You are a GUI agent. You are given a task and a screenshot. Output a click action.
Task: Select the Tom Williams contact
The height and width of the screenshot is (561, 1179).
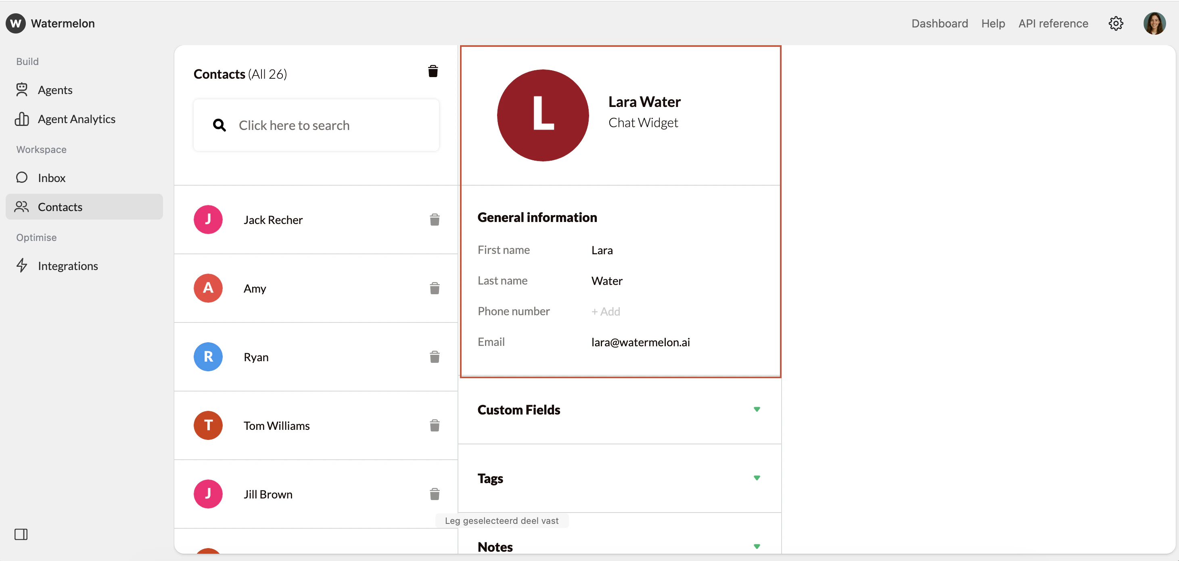pos(316,426)
